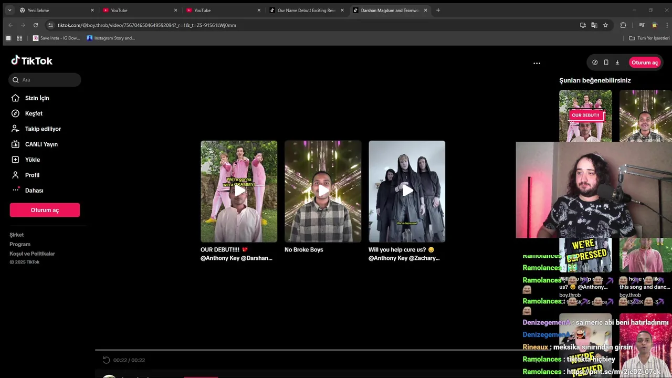Click the OUR DEBUT!!!! video caption

click(236, 254)
